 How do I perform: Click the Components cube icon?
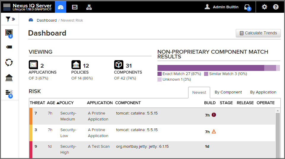[x=119, y=65]
